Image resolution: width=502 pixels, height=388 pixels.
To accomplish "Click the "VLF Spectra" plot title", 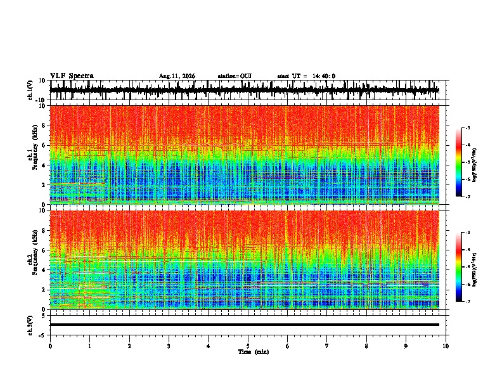I will coord(72,76).
